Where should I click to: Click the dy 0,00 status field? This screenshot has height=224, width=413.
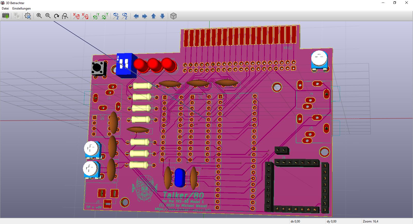click(331, 221)
